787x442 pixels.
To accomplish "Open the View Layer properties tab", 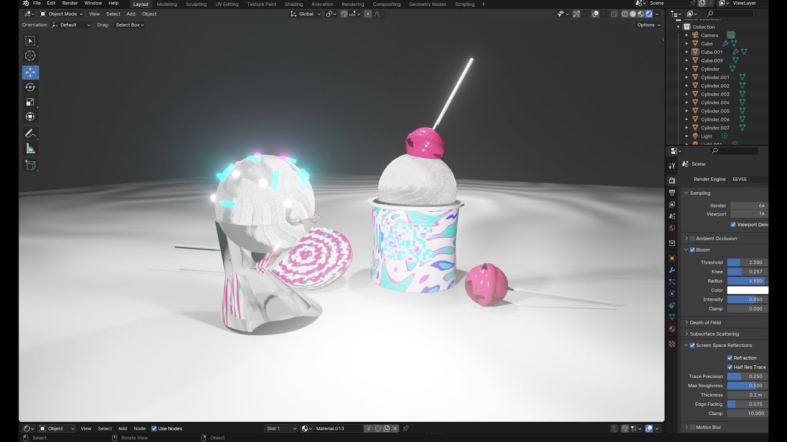I will (672, 204).
